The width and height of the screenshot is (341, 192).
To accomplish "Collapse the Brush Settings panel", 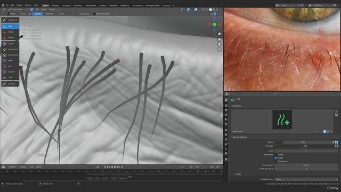I will pyautogui.click(x=239, y=138).
